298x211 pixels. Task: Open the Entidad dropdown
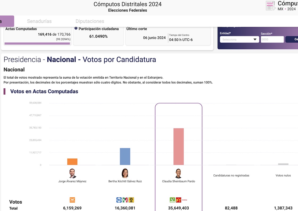[x=239, y=40]
